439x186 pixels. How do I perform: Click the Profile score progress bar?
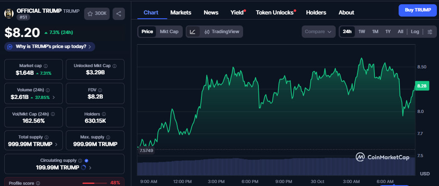point(94,183)
